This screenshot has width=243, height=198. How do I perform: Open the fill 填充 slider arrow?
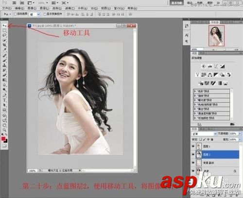240,139
